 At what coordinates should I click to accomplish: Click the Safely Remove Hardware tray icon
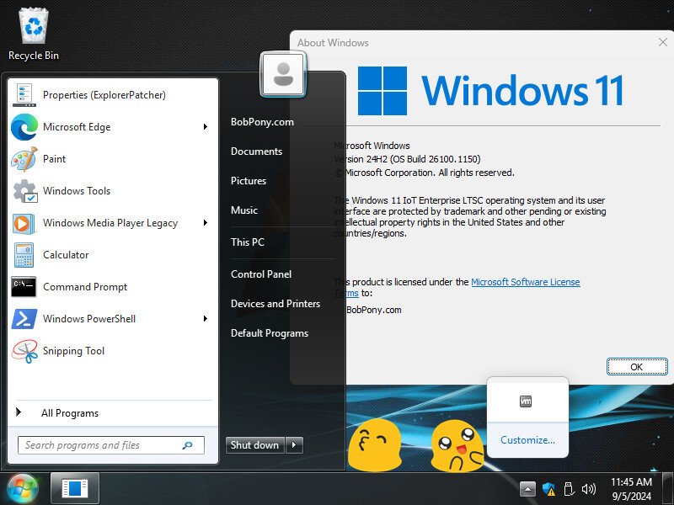tap(569, 489)
